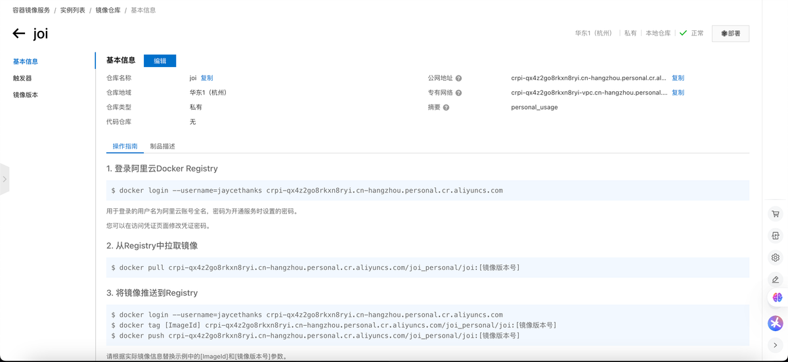Click the code document icon in right sidebar

[776, 236]
